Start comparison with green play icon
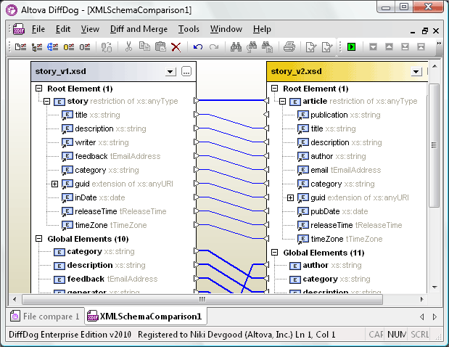Viewport: 449px width, 347px height. point(351,46)
